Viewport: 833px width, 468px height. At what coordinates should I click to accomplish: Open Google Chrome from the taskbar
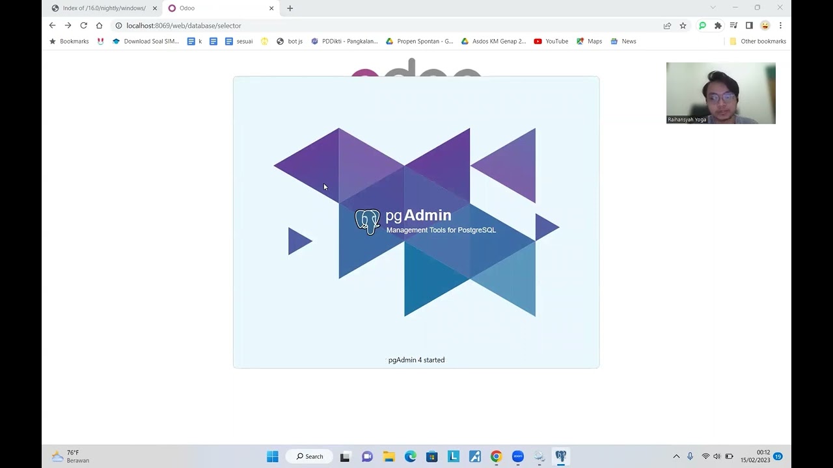(496, 456)
